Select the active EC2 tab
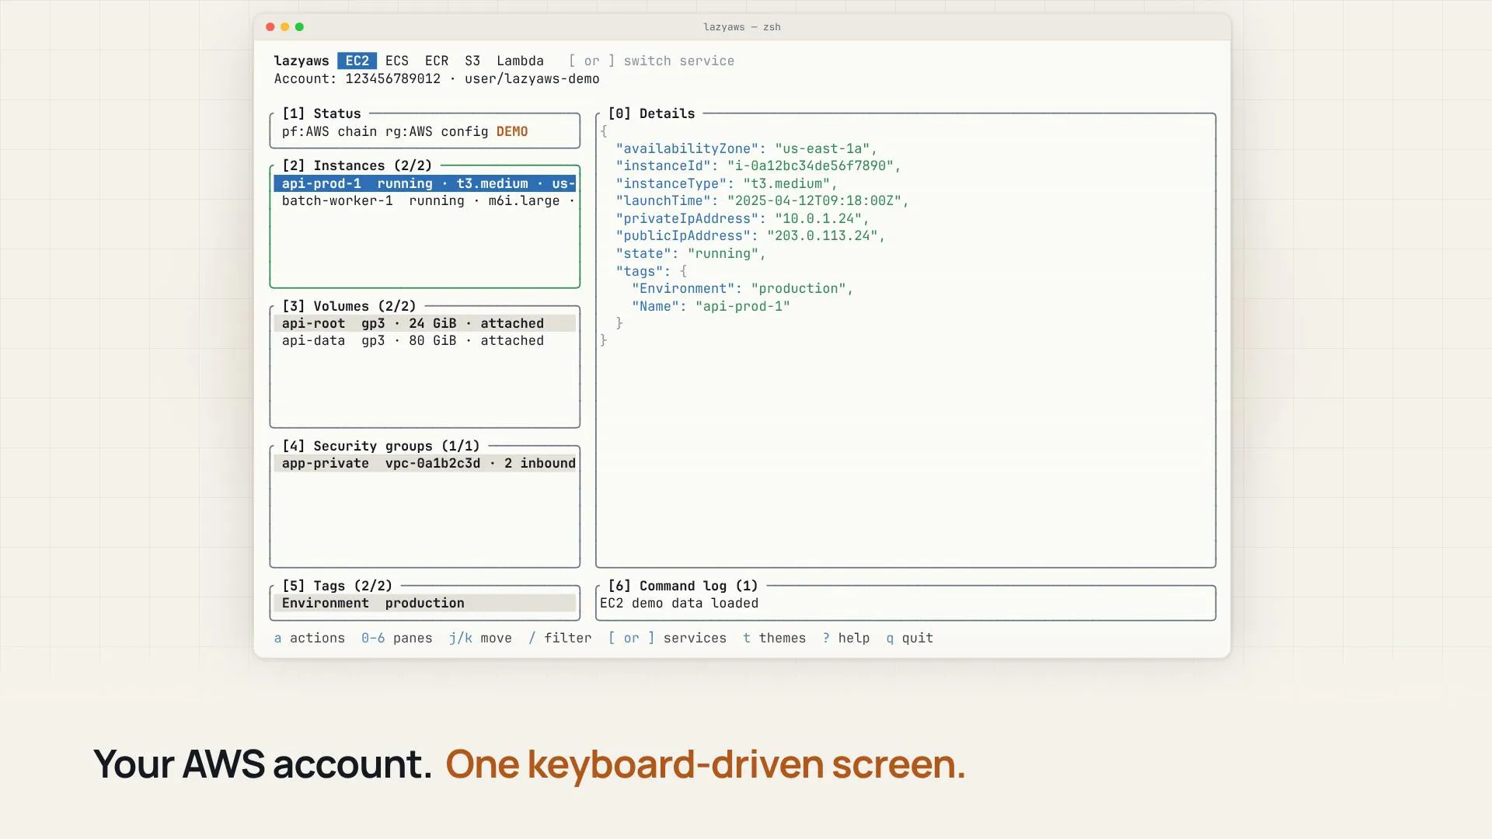 point(357,61)
